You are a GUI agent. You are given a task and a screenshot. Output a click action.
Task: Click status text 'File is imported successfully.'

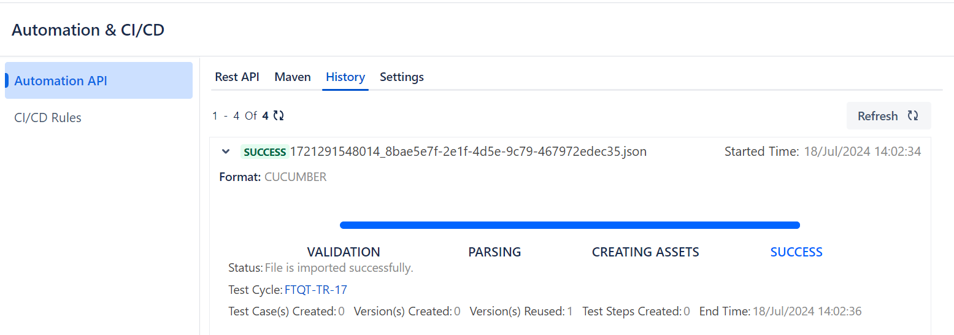[339, 268]
